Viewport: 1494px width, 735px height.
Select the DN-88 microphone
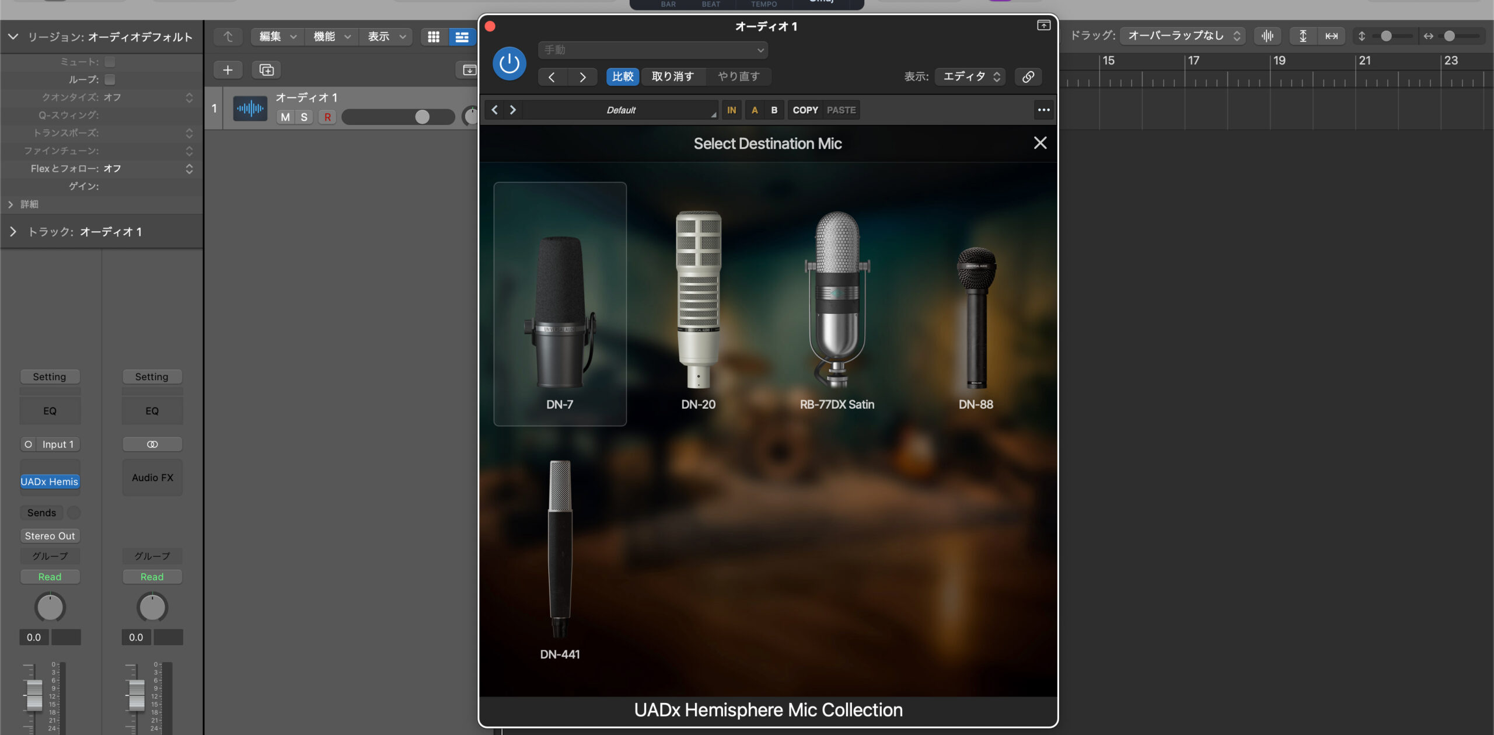pos(976,327)
